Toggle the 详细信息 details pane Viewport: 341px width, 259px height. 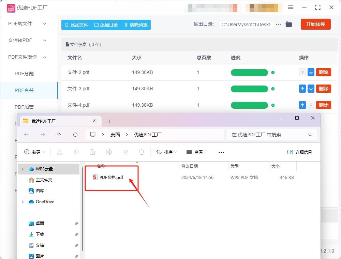[300, 152]
